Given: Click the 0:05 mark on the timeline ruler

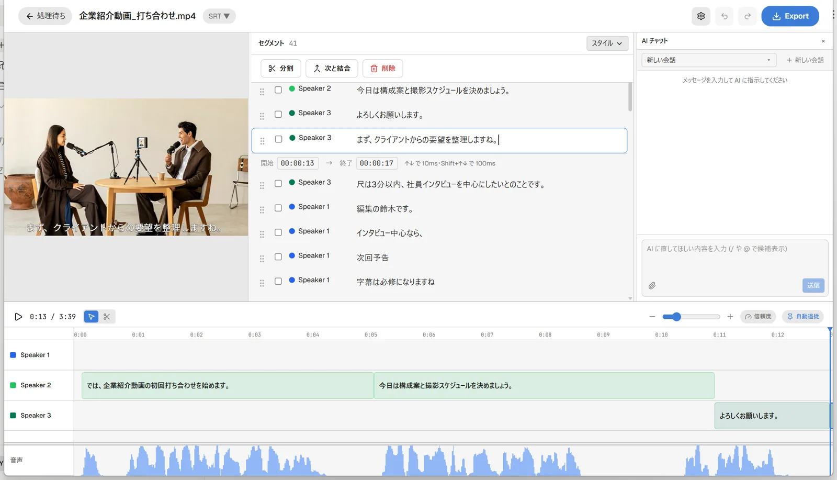Looking at the screenshot, I should point(371,334).
